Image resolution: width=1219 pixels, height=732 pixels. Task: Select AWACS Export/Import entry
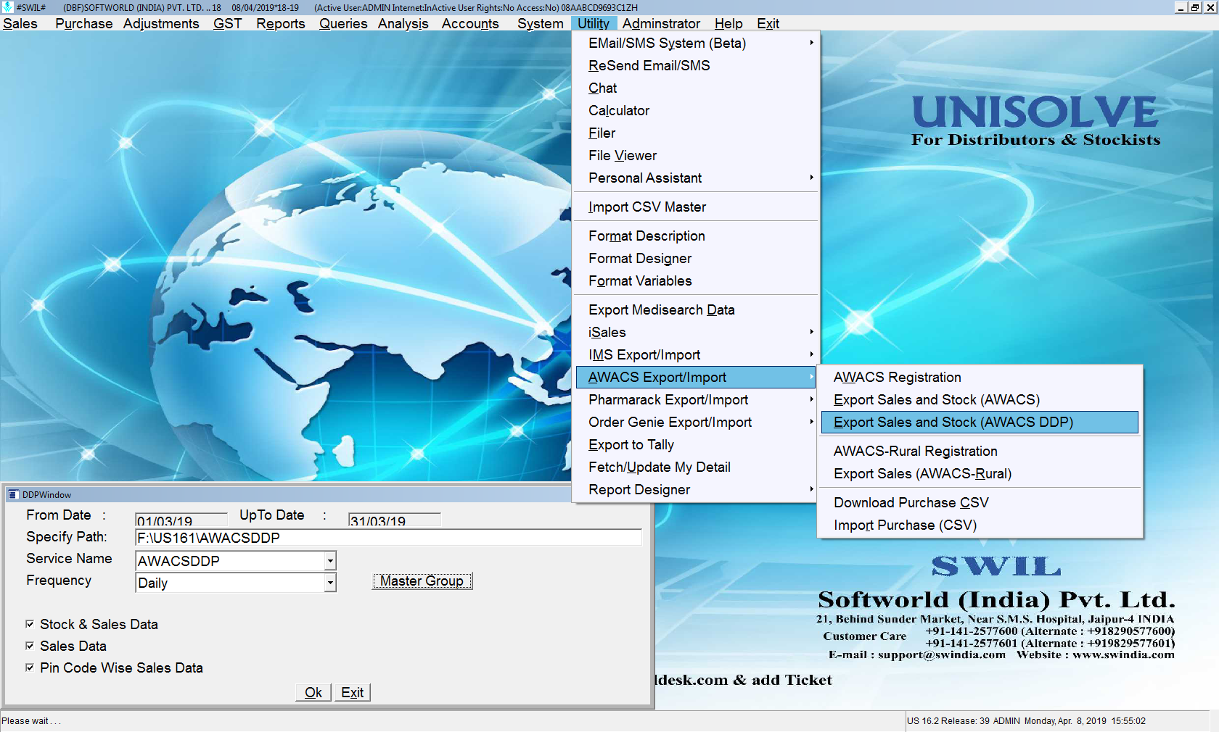point(696,377)
